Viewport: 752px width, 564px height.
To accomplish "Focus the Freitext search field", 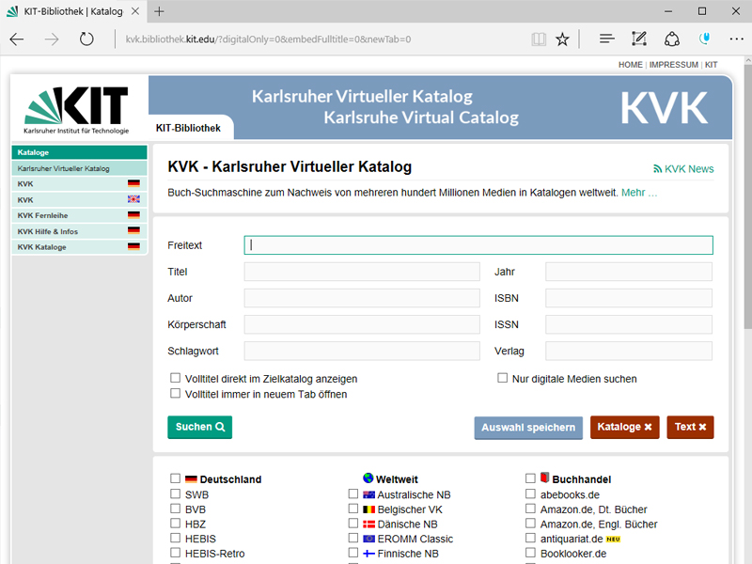I will coord(478,245).
